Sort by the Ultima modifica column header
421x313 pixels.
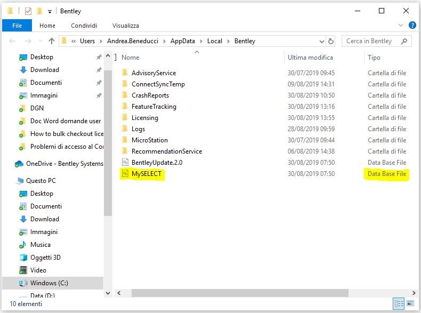[x=310, y=58]
